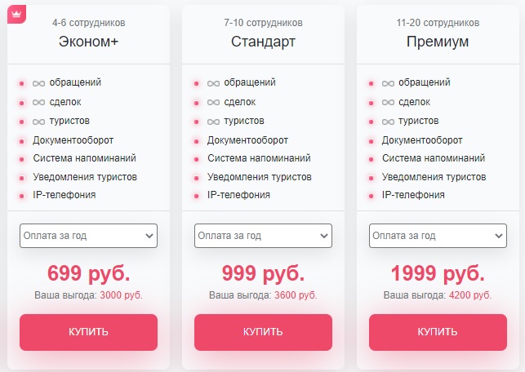Viewport: 525px width, 372px height.
Task: Click infinity icon beside сделок in Премиум plan
Action: tap(388, 102)
